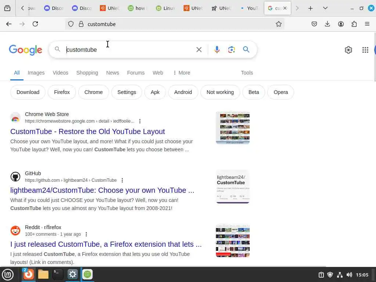Image resolution: width=376 pixels, height=282 pixels.
Task: Click the network icon in system tray
Action: (x=340, y=275)
